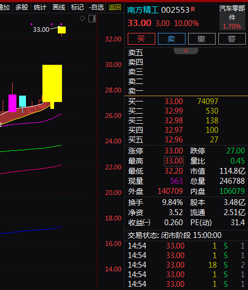
Task: Click the 现量 value 563
Action: pyautogui.click(x=176, y=181)
